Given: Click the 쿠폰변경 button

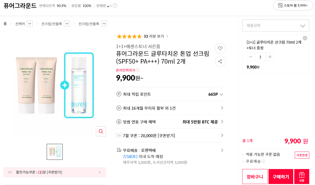Looking at the screenshot, I should 302,155.
